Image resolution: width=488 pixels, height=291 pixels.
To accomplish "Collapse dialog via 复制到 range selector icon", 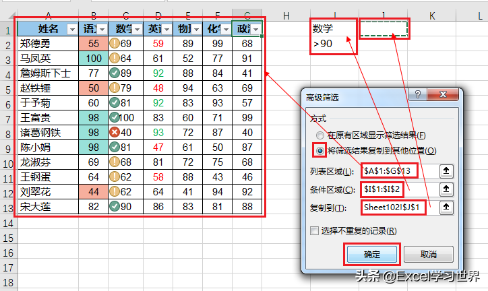I will pyautogui.click(x=446, y=207).
